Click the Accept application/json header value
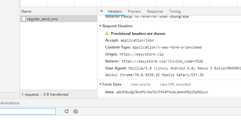 point(137,40)
